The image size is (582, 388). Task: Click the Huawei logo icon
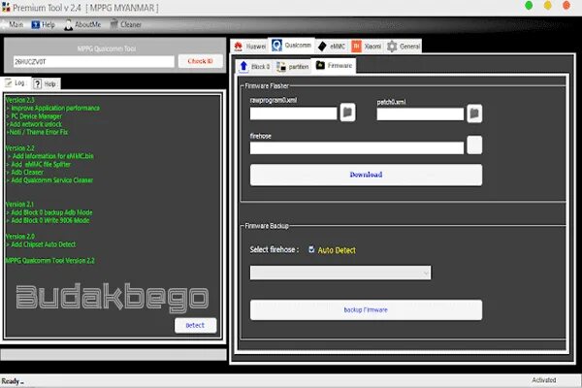239,47
